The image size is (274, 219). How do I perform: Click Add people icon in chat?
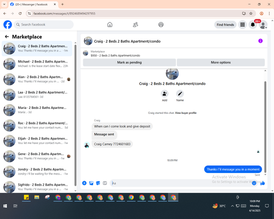point(164,94)
